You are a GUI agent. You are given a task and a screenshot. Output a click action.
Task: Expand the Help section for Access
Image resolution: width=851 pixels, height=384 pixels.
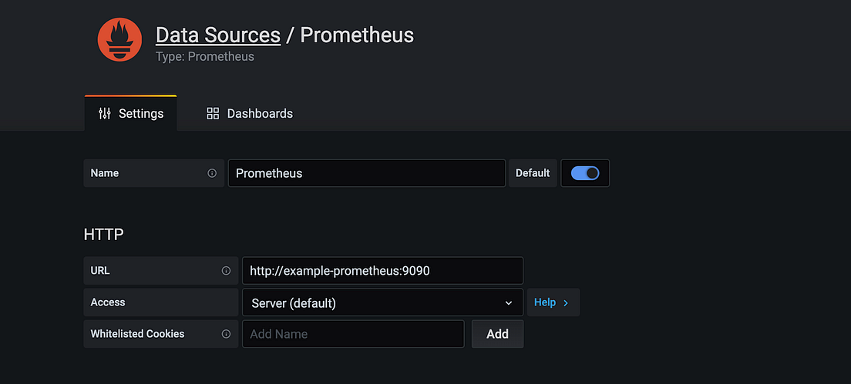[552, 302]
